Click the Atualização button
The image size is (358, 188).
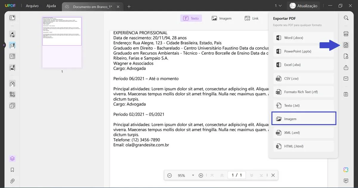pyautogui.click(x=303, y=5)
